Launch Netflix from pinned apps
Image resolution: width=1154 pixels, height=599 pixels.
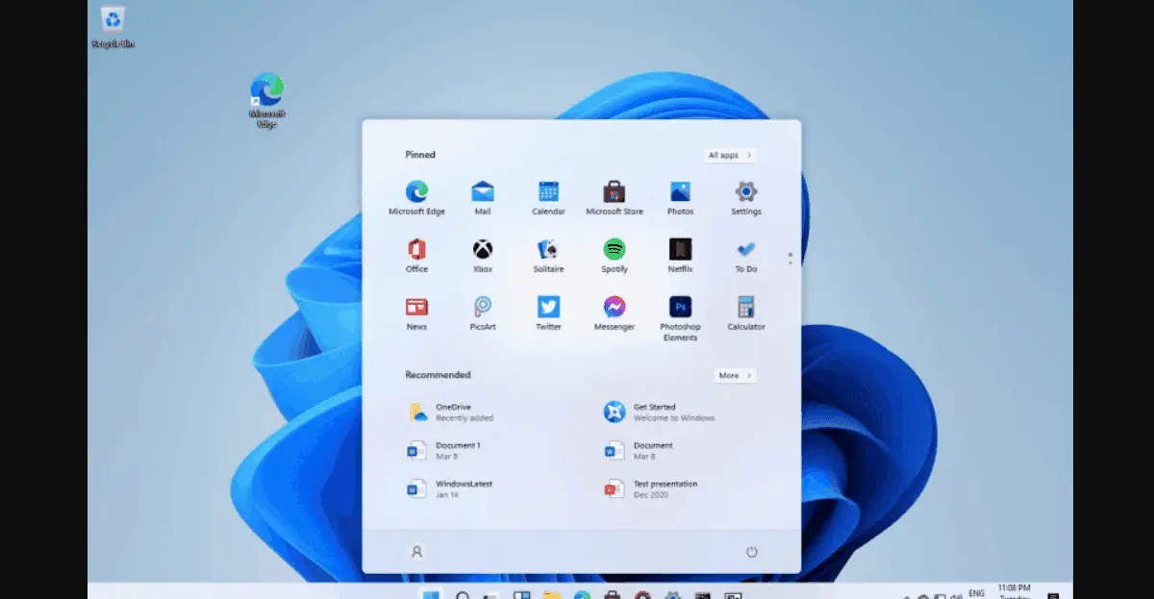coord(680,255)
